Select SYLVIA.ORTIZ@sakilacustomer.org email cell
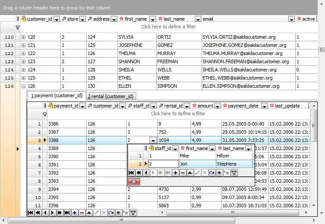 click(x=249, y=37)
